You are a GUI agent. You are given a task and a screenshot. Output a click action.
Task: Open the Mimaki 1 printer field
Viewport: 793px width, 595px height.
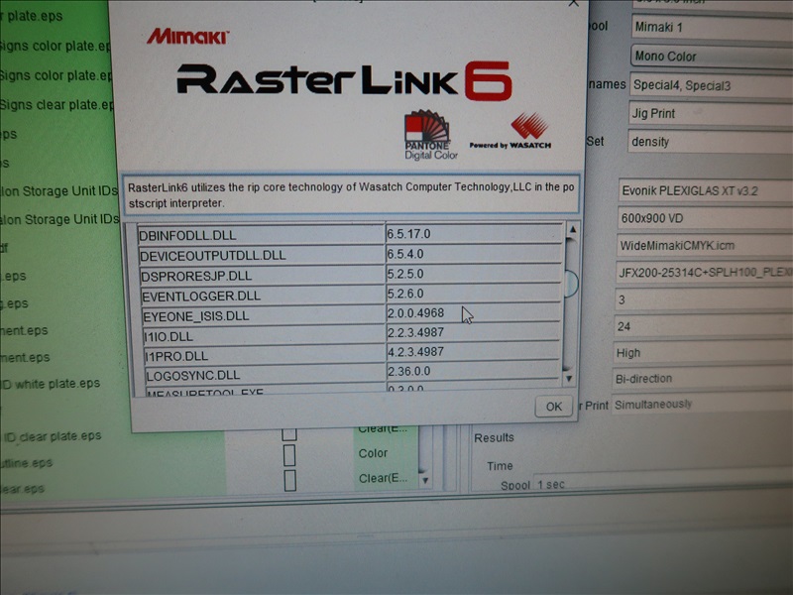click(x=710, y=27)
